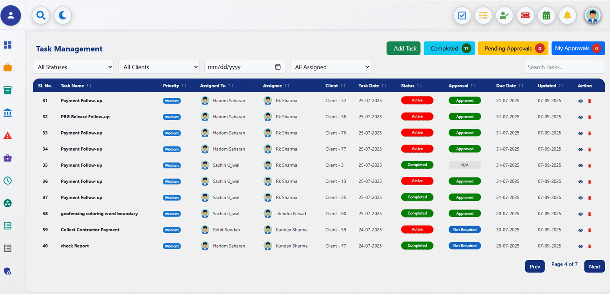Click the Add Task button
Screen dimensions: 610x294
click(403, 48)
